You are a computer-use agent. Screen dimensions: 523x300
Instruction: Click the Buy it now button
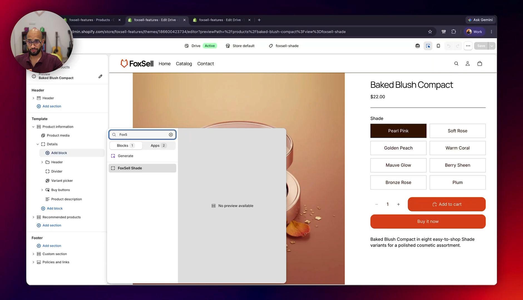point(428,221)
